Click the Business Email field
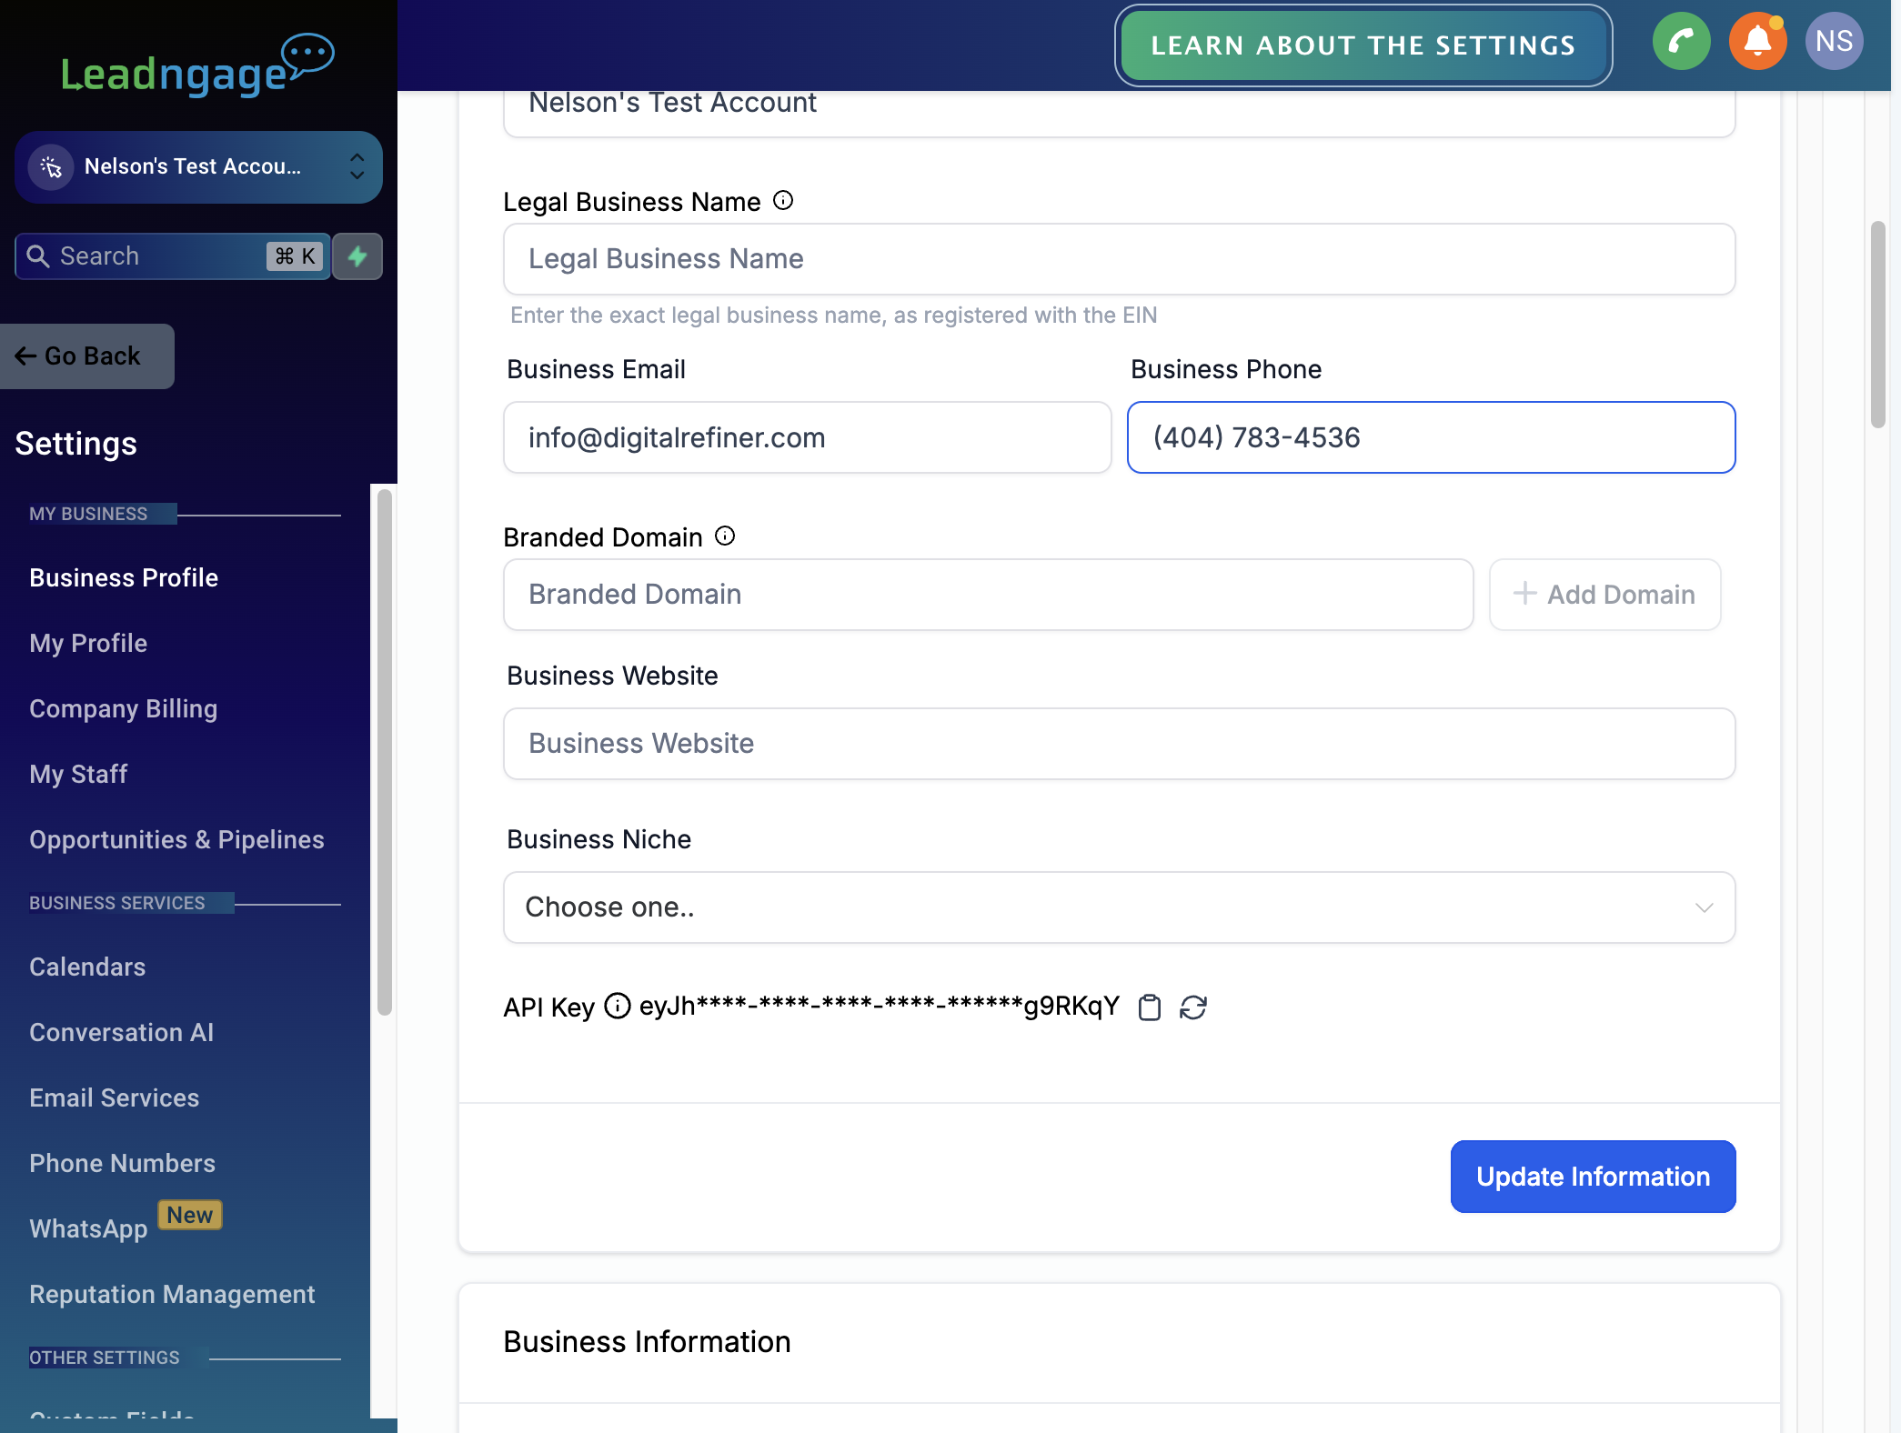 pos(808,437)
